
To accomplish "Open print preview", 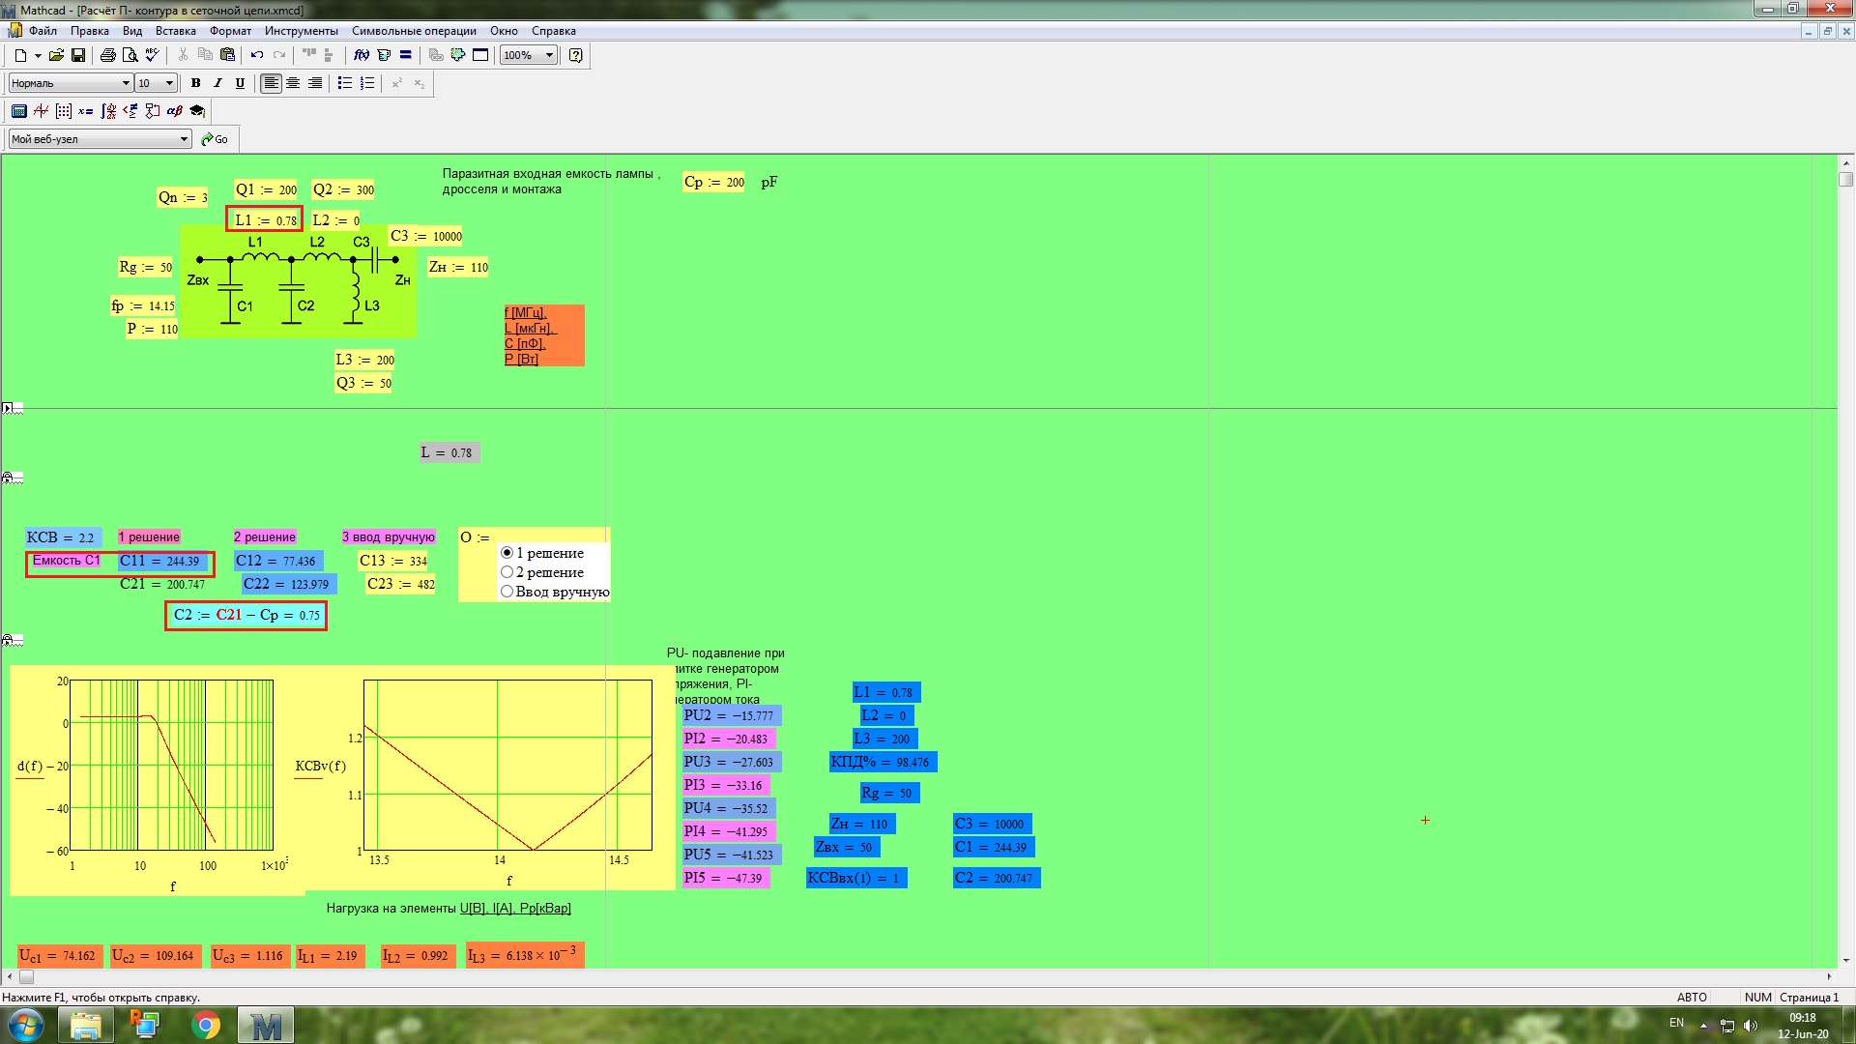I will click(x=130, y=55).
